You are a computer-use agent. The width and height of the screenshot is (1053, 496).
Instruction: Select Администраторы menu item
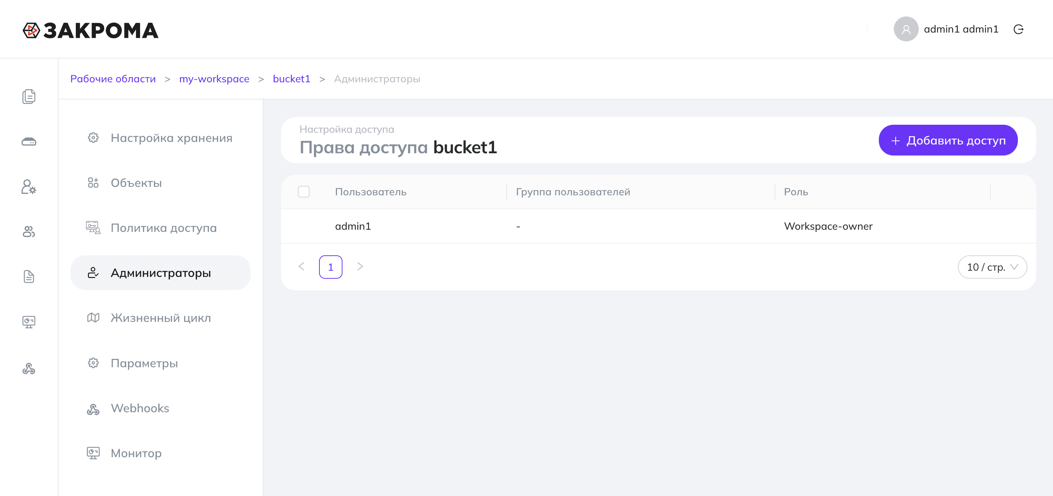click(160, 273)
